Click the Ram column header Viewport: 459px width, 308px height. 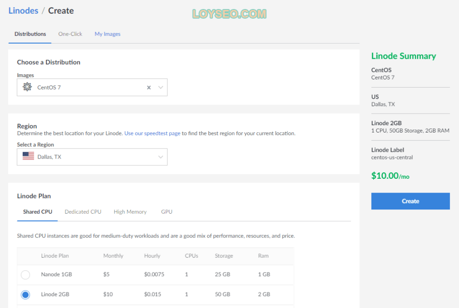[263, 256]
